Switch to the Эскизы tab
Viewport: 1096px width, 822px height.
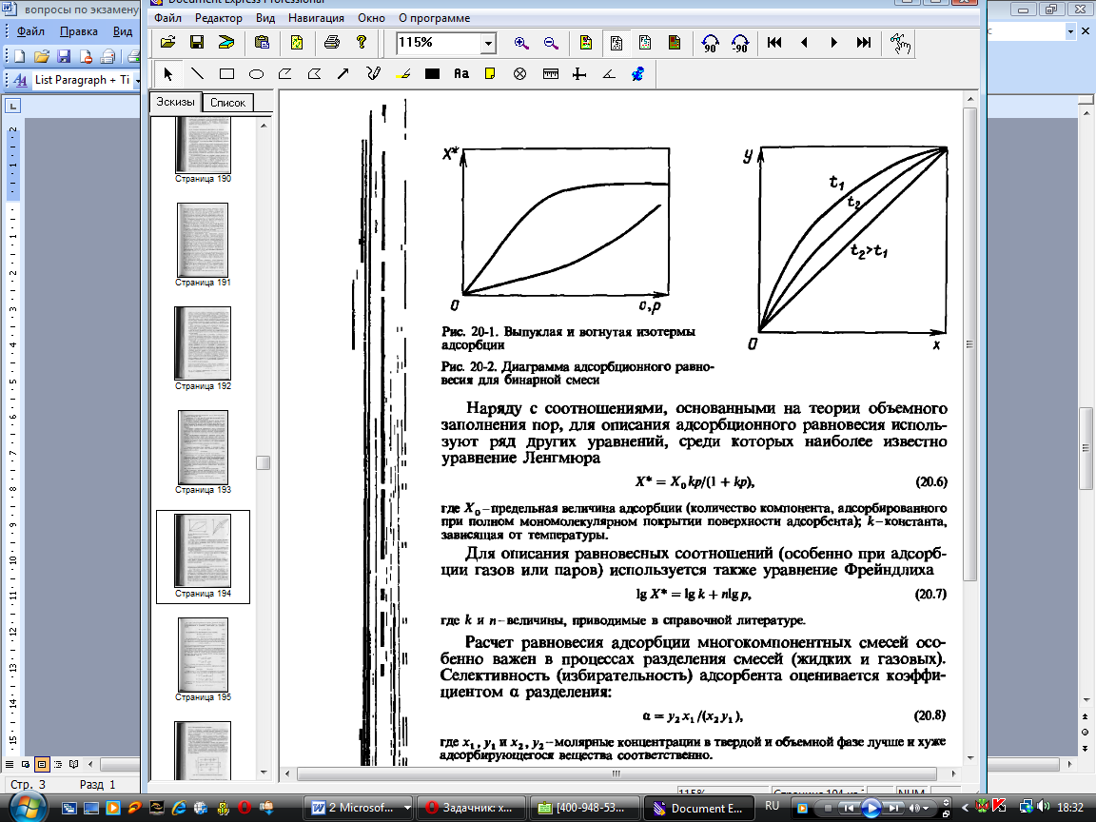click(x=175, y=102)
